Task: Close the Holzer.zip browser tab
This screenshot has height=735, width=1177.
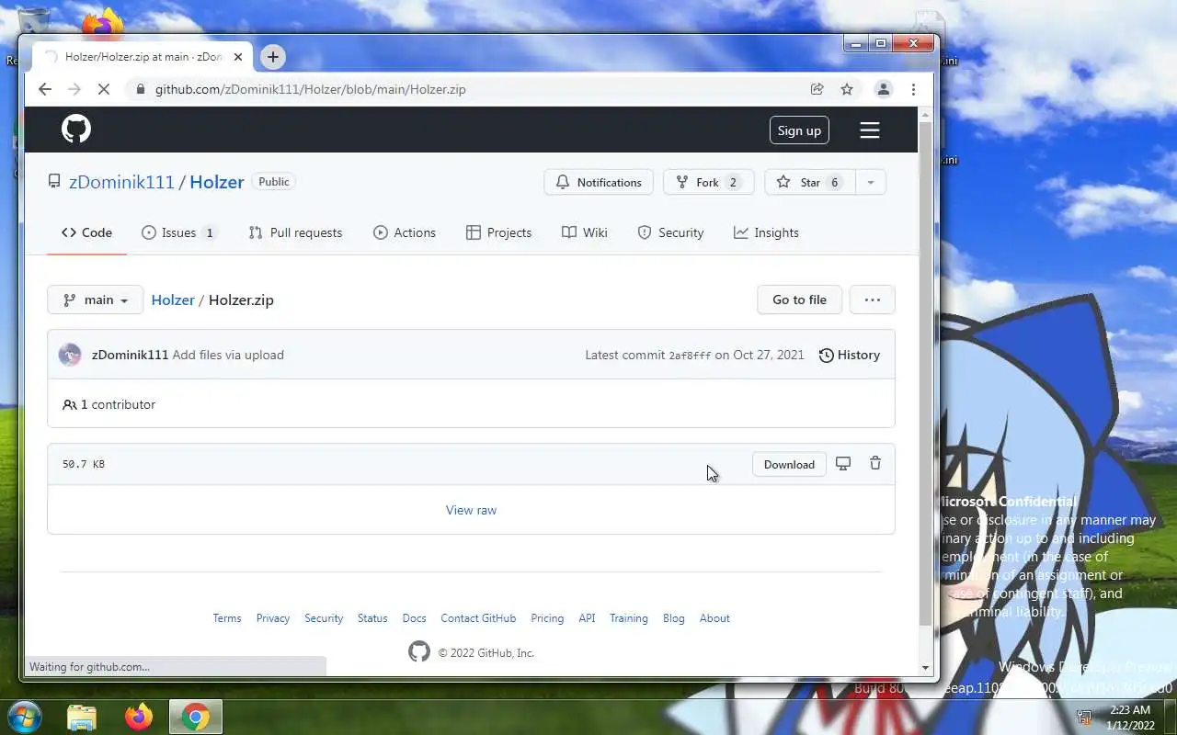Action: 238,57
